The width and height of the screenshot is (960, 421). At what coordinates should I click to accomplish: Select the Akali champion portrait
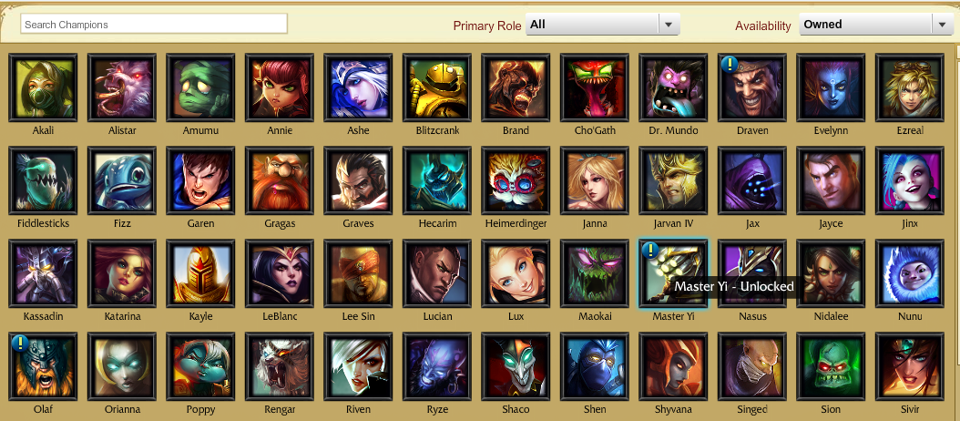point(43,88)
